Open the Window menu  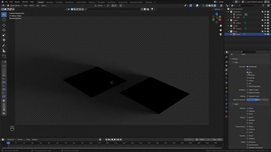[x=25, y=2]
